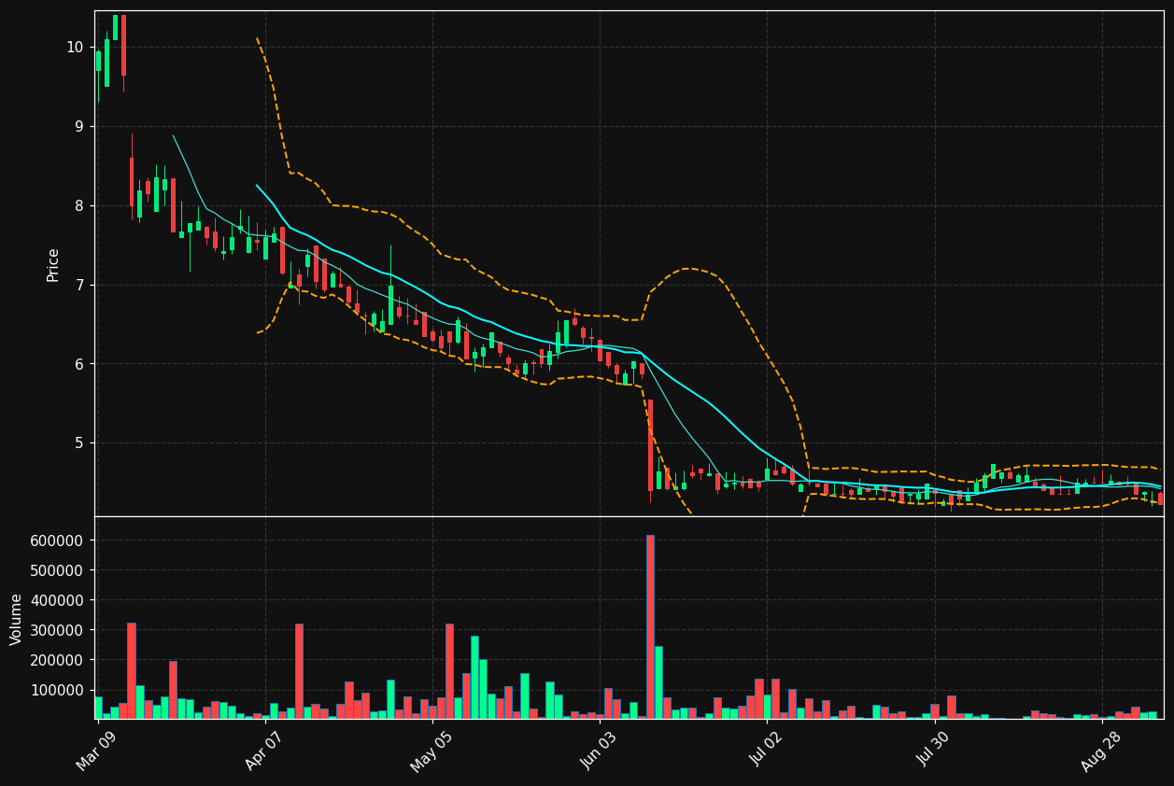Screen dimensions: 1174x786
Task: Click the volume tick label '400000'
Action: (58, 600)
